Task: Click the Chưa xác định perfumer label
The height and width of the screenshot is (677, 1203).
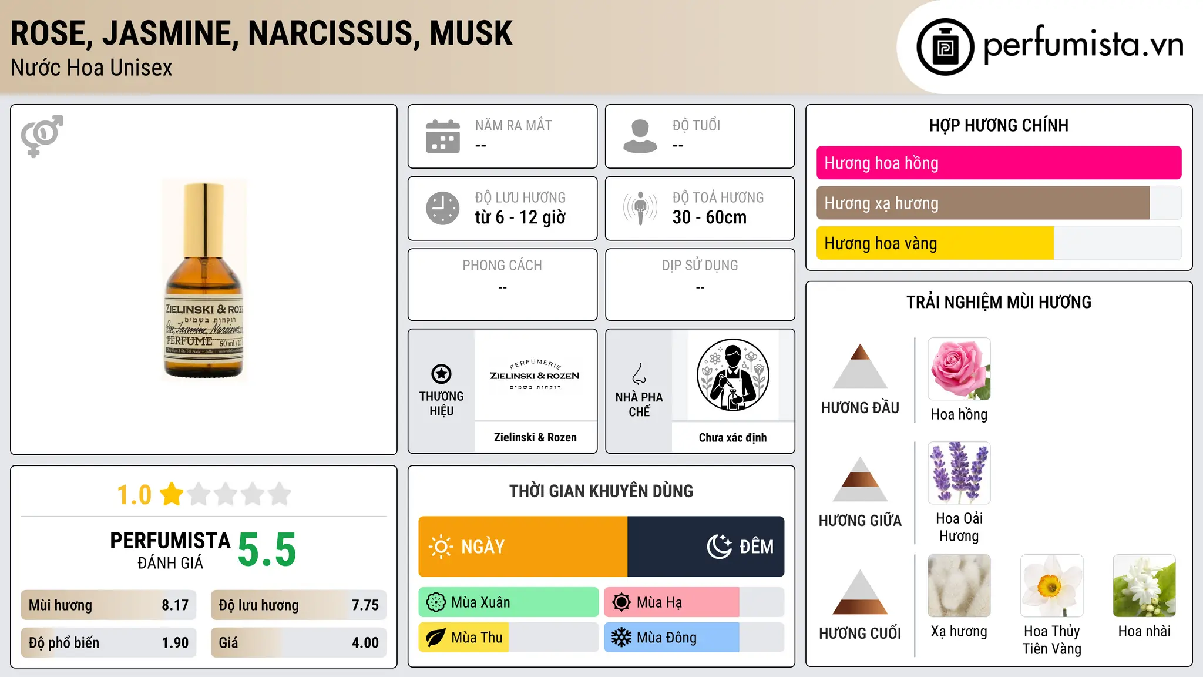Action: click(732, 437)
